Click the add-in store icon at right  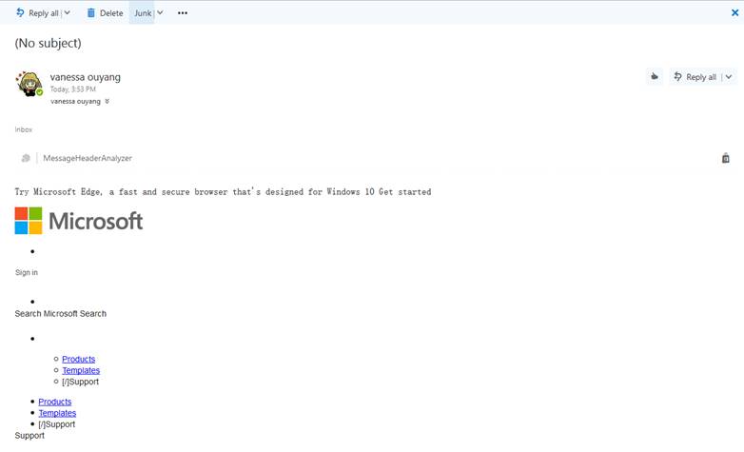pyautogui.click(x=726, y=158)
